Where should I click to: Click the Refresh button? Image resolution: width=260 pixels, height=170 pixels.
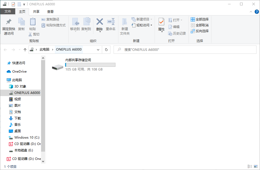click(106, 49)
